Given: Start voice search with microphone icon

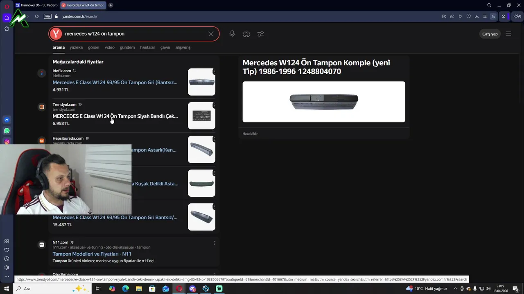Looking at the screenshot, I should 232,34.
